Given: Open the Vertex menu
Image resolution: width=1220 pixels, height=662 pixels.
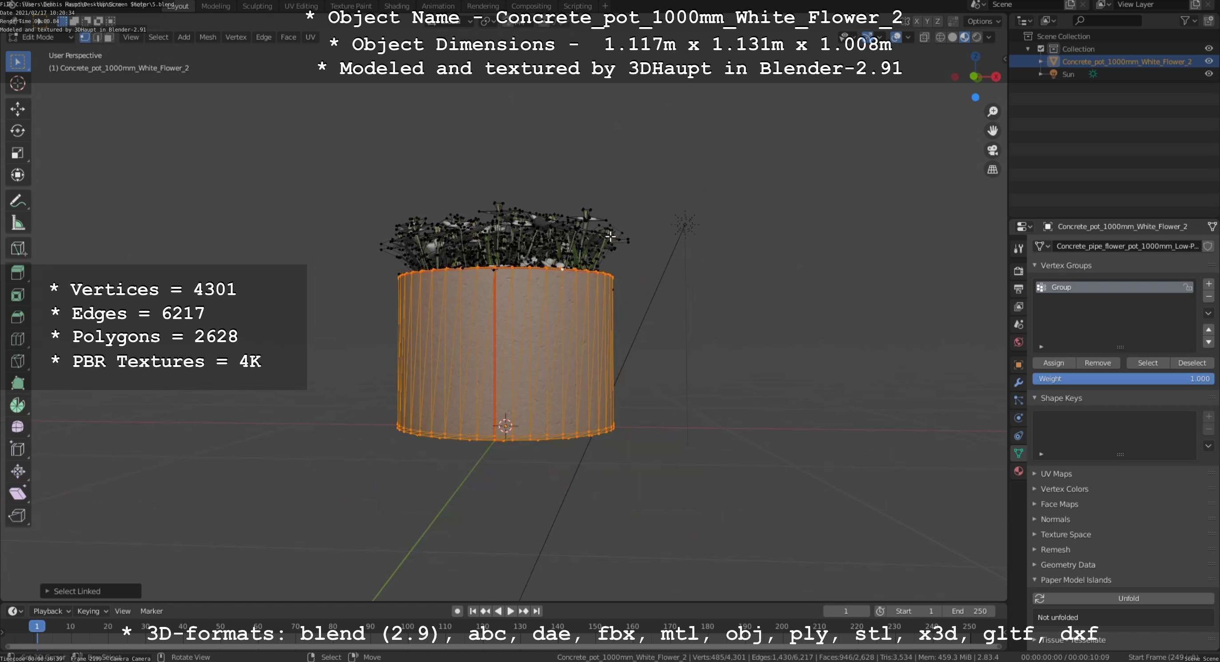Looking at the screenshot, I should (235, 37).
